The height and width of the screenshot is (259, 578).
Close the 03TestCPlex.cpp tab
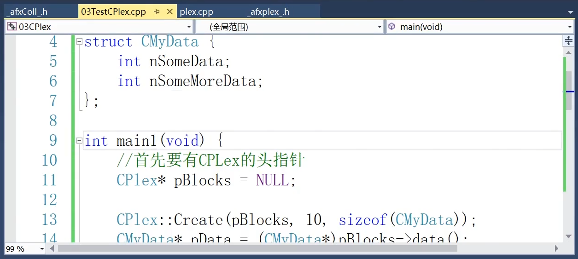click(x=169, y=12)
